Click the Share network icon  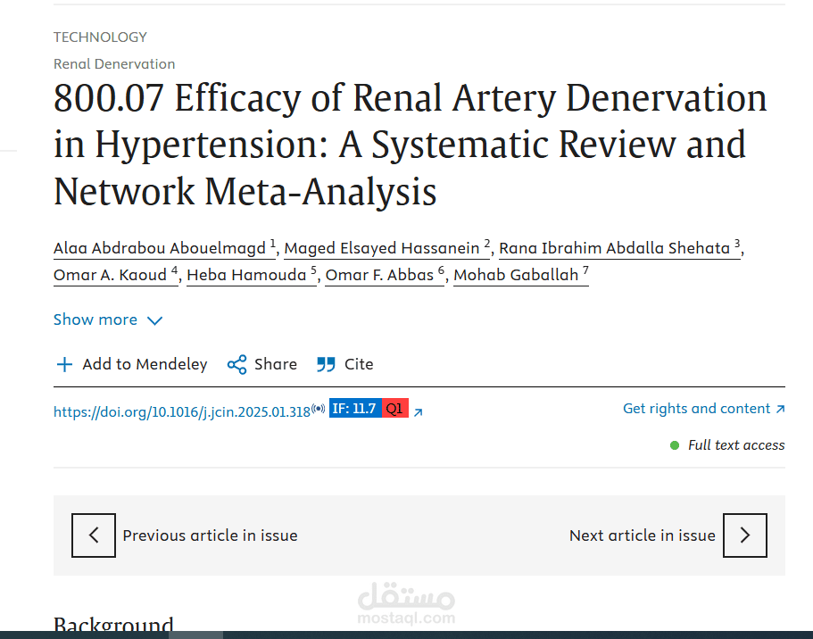(237, 365)
